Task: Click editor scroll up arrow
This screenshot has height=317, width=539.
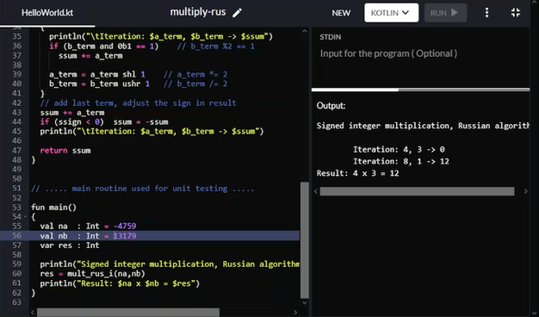Action: click(305, 31)
